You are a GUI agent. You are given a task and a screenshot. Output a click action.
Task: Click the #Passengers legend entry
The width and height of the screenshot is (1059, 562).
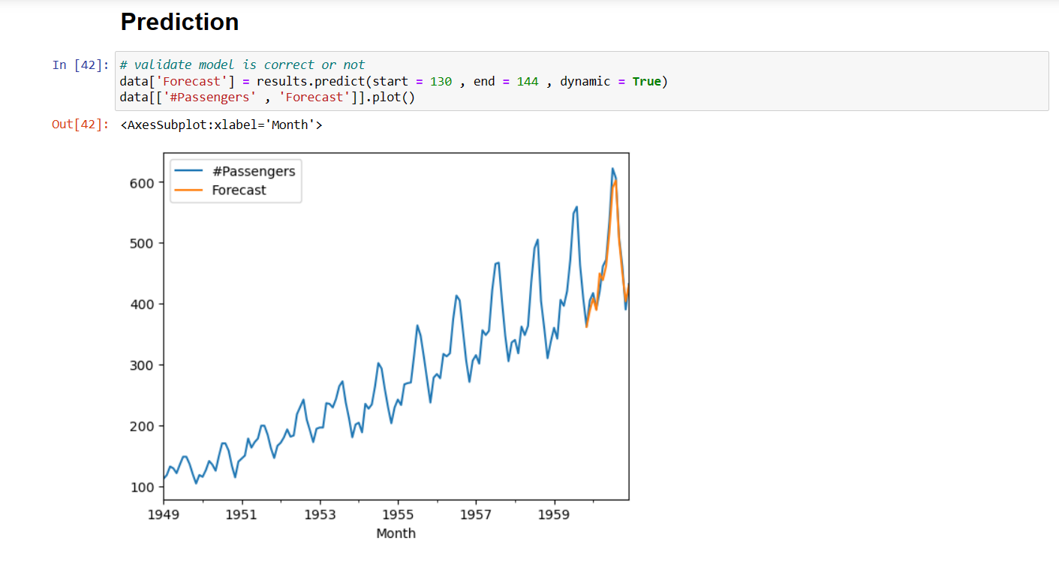click(254, 171)
